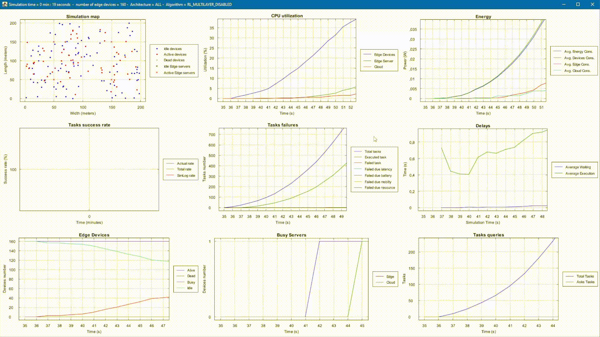Viewport: 600px width, 337px height.
Task: Select Avg. Energy Cons. legend entry
Action: [x=578, y=51]
